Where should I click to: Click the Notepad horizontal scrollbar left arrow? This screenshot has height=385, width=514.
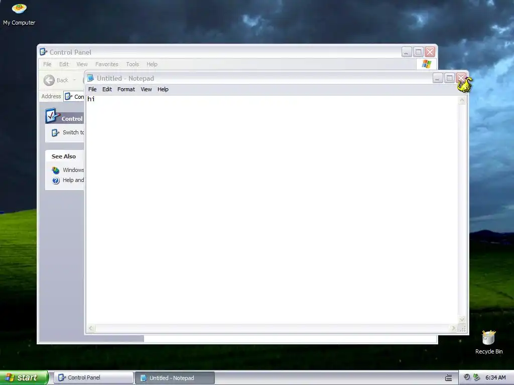click(91, 328)
